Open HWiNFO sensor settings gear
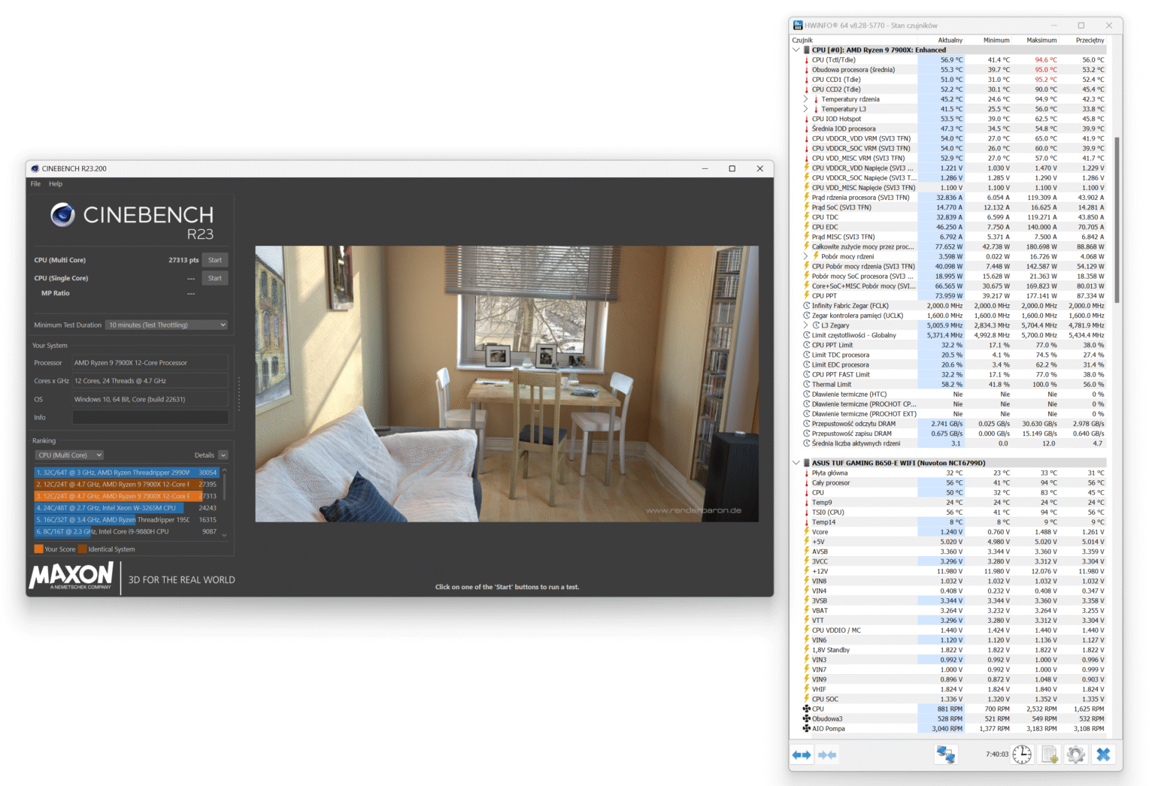 1076,754
